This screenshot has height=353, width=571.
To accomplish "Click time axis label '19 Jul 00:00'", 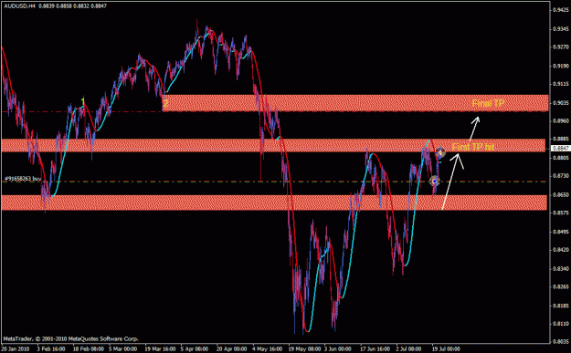I will (447, 348).
